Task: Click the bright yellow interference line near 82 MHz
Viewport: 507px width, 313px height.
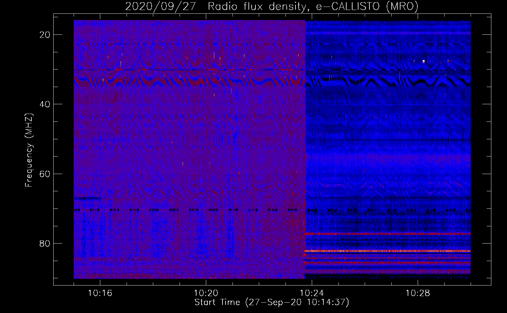Action: click(388, 251)
